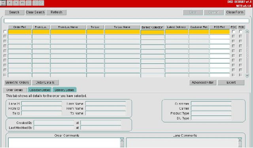The width and height of the screenshot is (253, 148).
Task: Switch to the Collection Details tab
Action: pyautogui.click(x=40, y=90)
